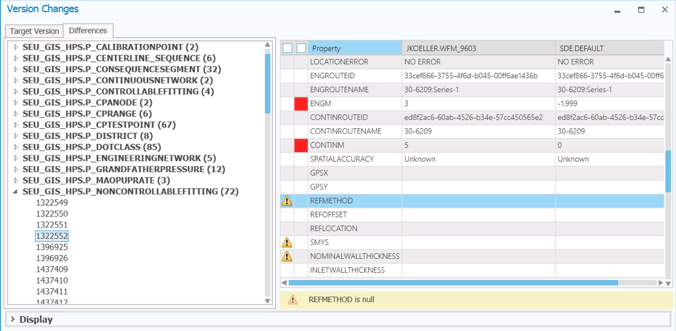Click the tree list scroll down arrow
The height and width of the screenshot is (331, 676).
click(268, 301)
